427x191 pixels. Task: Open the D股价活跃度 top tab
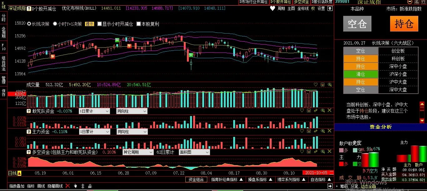coord(322,2)
